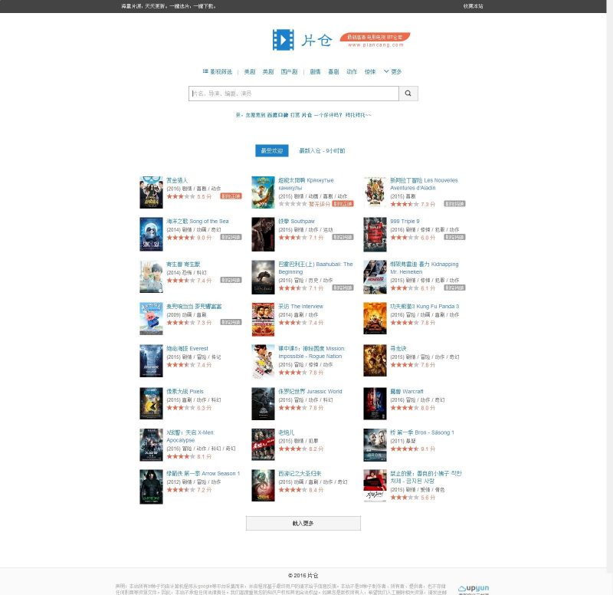This screenshot has width=613, height=595.
Task: Select the Warcraft movie poster
Action: [x=375, y=403]
